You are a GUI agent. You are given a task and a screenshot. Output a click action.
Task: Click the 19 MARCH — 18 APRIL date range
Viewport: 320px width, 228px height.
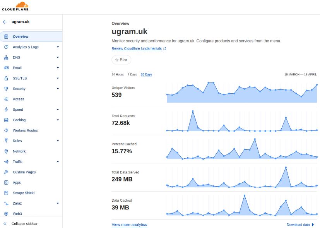(x=300, y=74)
